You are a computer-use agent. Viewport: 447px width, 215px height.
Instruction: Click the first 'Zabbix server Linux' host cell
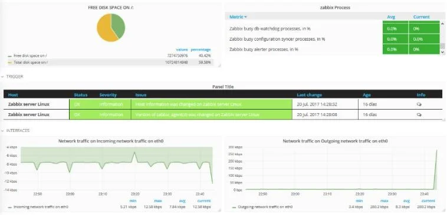pyautogui.click(x=37, y=104)
